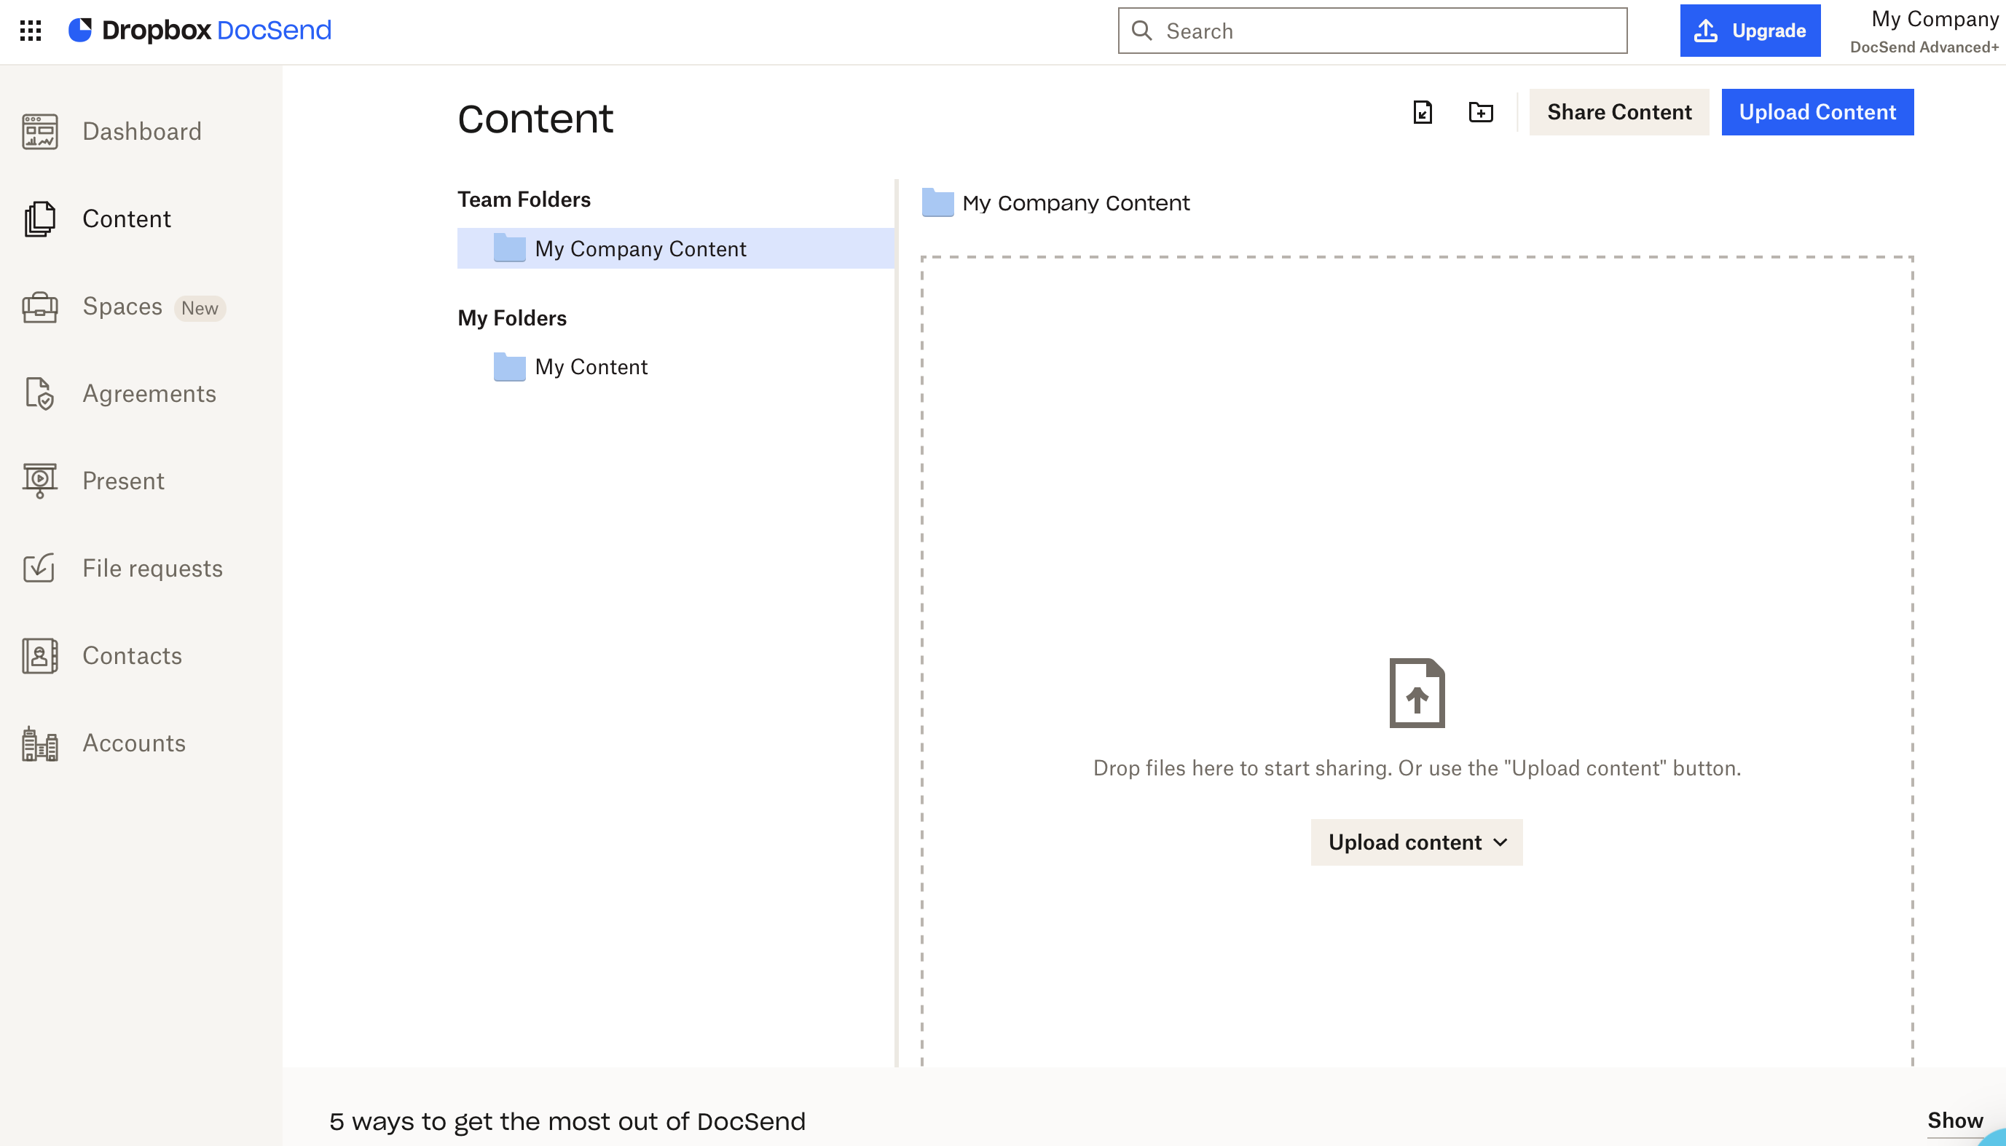Open the Present section
Viewport: 2006px width, 1146px height.
tap(123, 481)
